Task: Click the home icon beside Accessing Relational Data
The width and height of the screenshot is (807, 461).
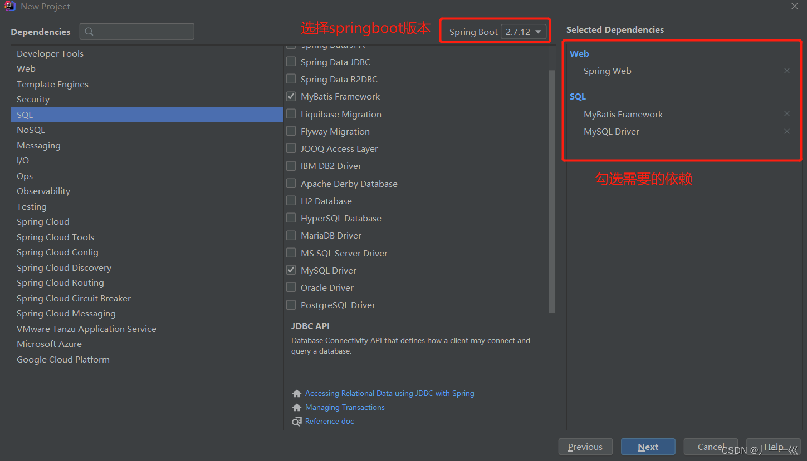Action: click(297, 394)
